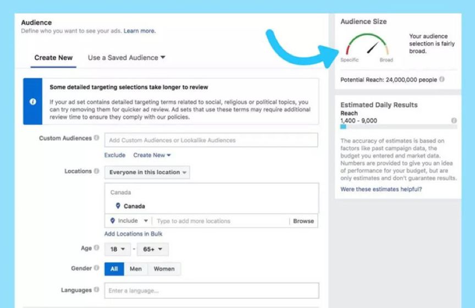475x308 pixels.
Task: Select All gender option
Action: click(x=114, y=269)
